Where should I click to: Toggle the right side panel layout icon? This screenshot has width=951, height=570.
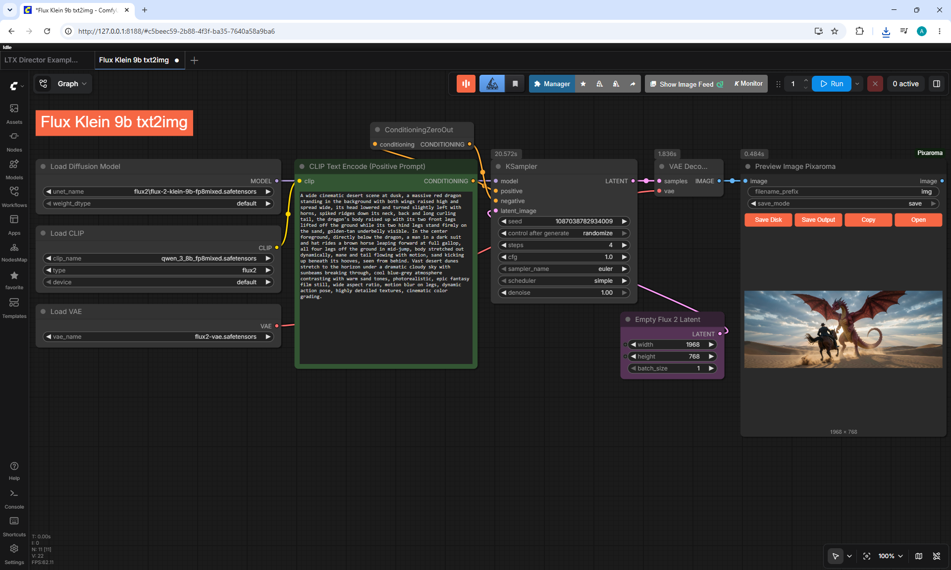[937, 84]
